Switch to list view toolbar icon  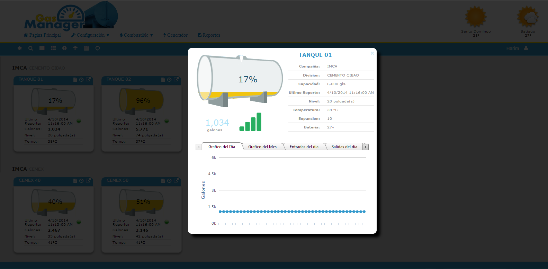[x=42, y=48]
